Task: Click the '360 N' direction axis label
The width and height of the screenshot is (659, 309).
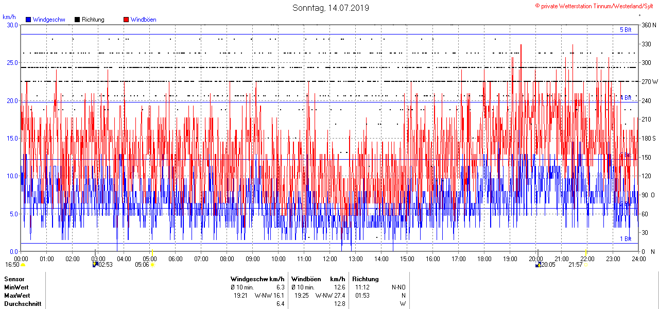Action: 648,25
